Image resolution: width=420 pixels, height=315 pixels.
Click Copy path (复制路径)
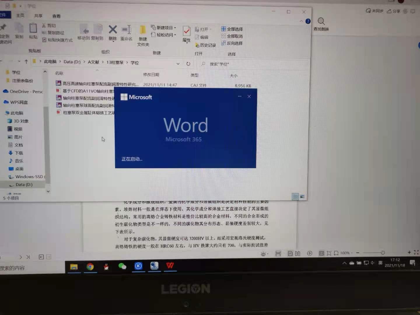[x=53, y=33]
